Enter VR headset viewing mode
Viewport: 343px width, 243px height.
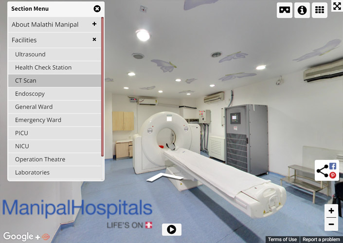285,10
